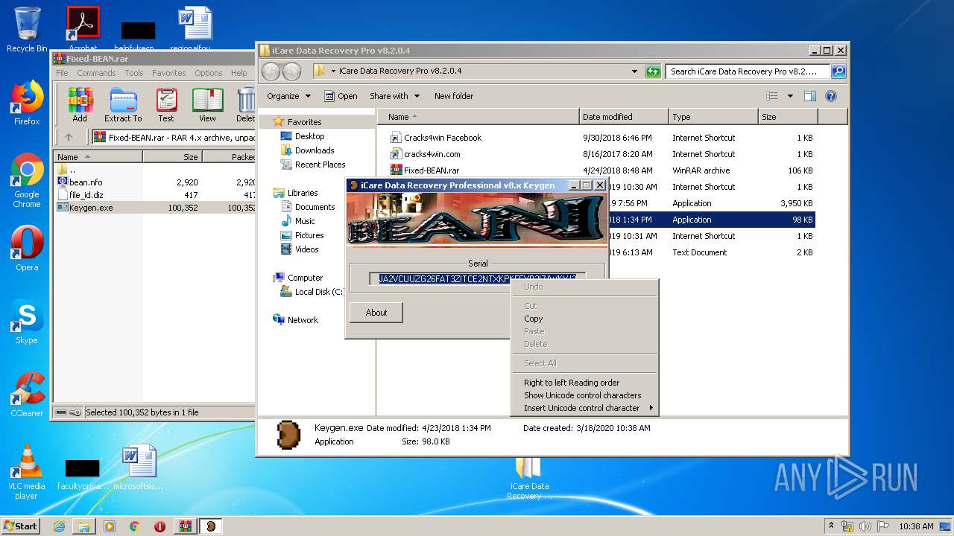
Task: Sort by the Name column header in Explorer
Action: pyautogui.click(x=478, y=117)
